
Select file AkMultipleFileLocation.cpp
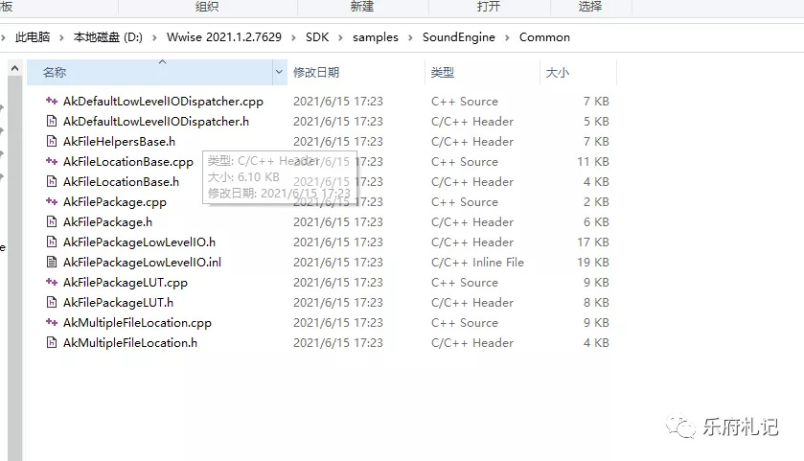pos(137,323)
